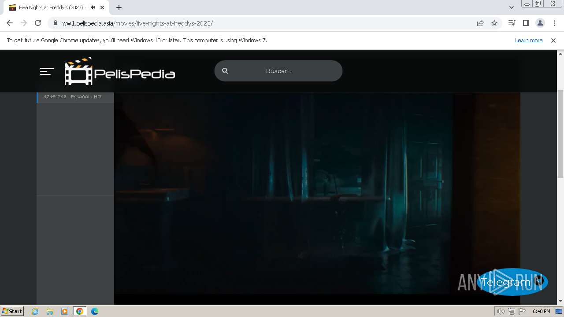The height and width of the screenshot is (317, 564).
Task: Go forward in browser history
Action: click(24, 23)
